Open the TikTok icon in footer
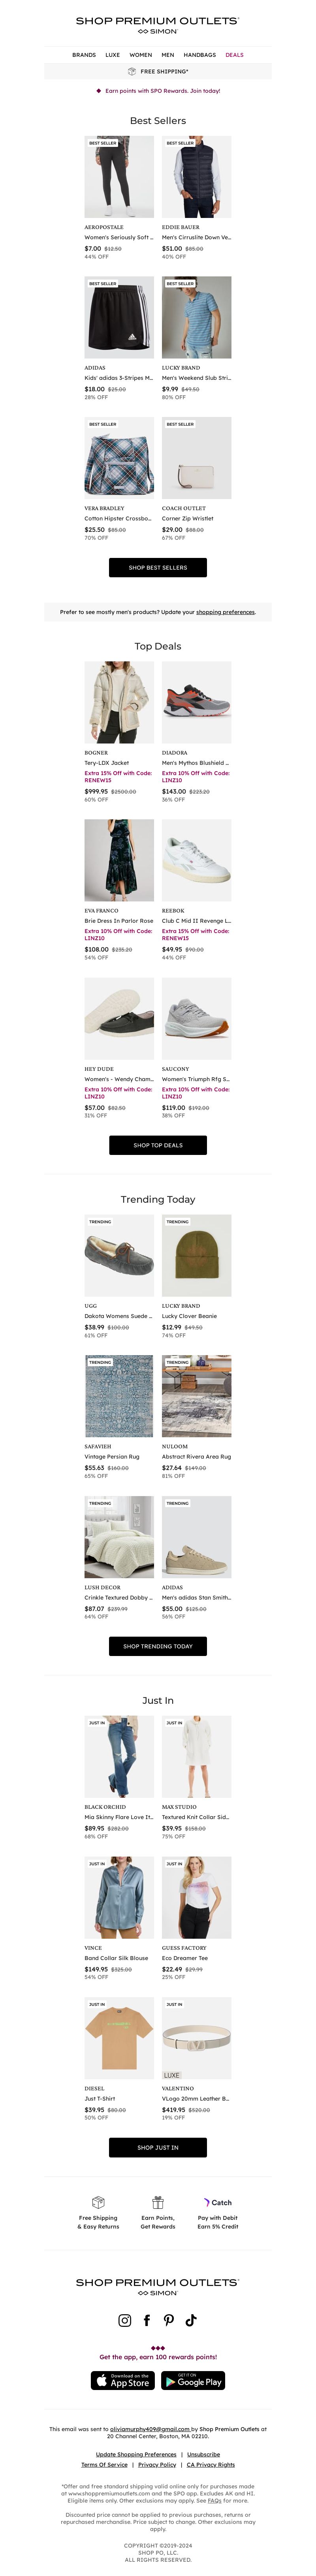Image resolution: width=316 pixels, height=2576 pixels. click(x=191, y=2320)
